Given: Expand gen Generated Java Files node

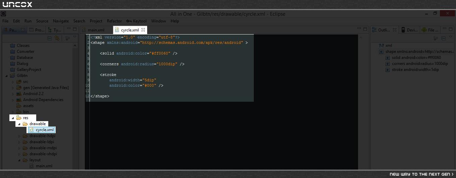Looking at the screenshot, I should (13, 88).
